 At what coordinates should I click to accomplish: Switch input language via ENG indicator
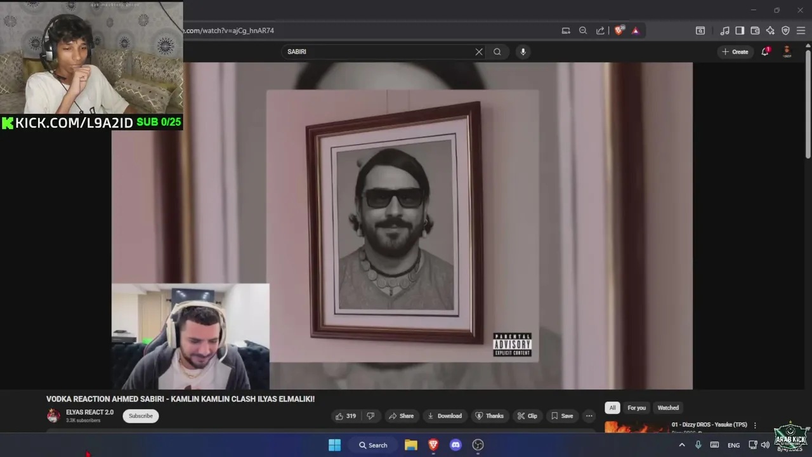coord(733,445)
